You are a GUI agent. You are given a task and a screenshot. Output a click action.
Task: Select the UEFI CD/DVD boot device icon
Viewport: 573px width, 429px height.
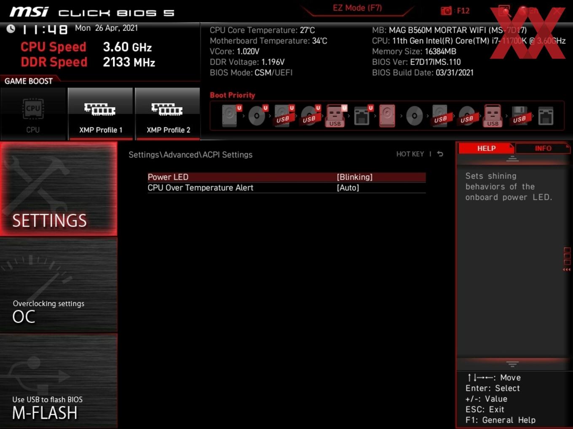[257, 116]
